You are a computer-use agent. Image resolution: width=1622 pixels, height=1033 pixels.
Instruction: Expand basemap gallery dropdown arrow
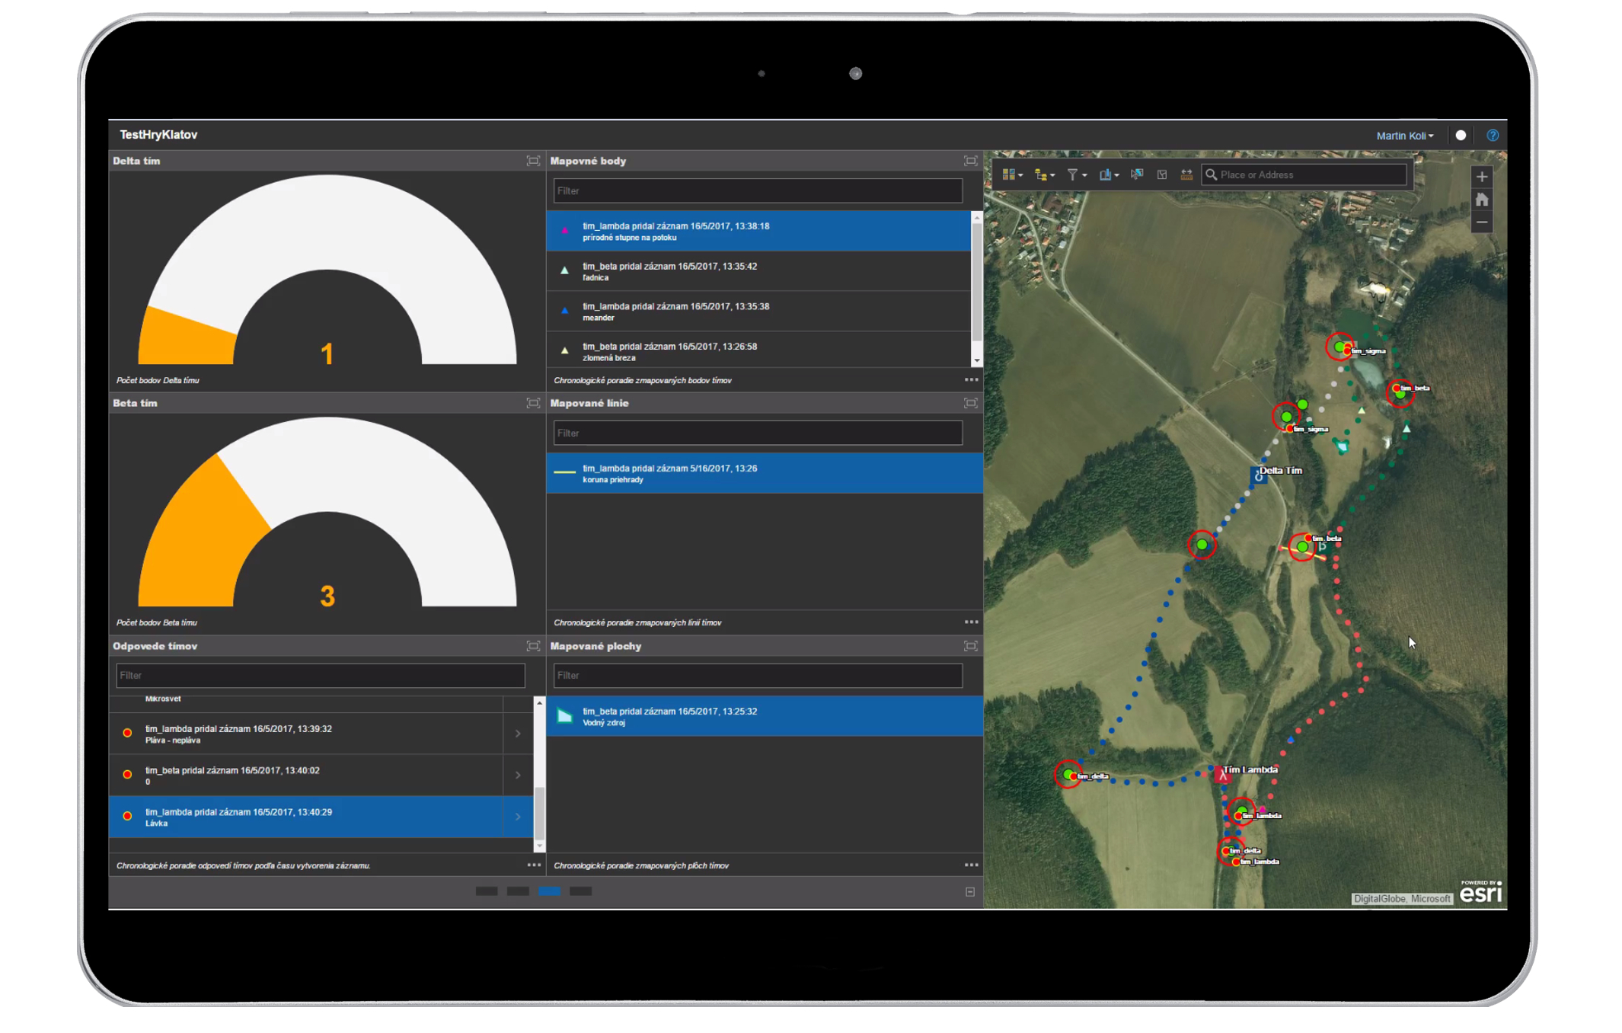point(1020,176)
